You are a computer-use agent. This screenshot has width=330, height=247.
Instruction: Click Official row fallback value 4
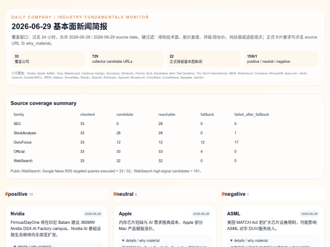[x=202, y=151]
